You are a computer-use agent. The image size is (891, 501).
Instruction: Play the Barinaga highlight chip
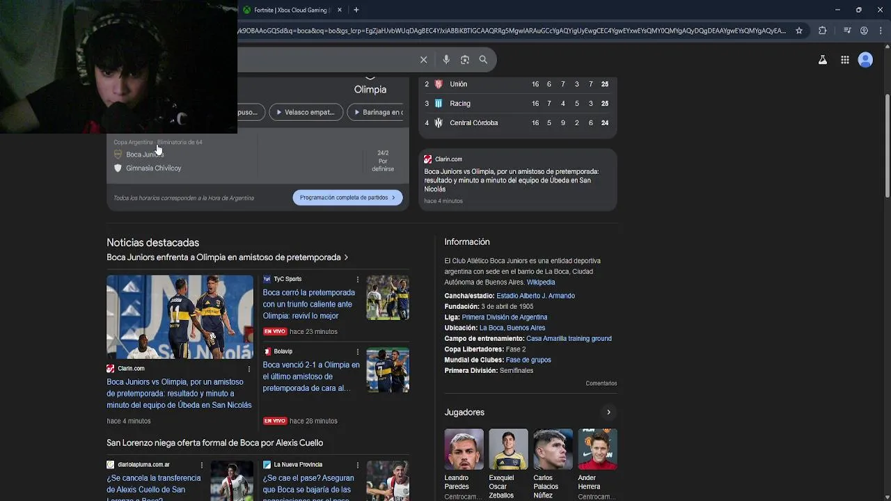[376, 112]
